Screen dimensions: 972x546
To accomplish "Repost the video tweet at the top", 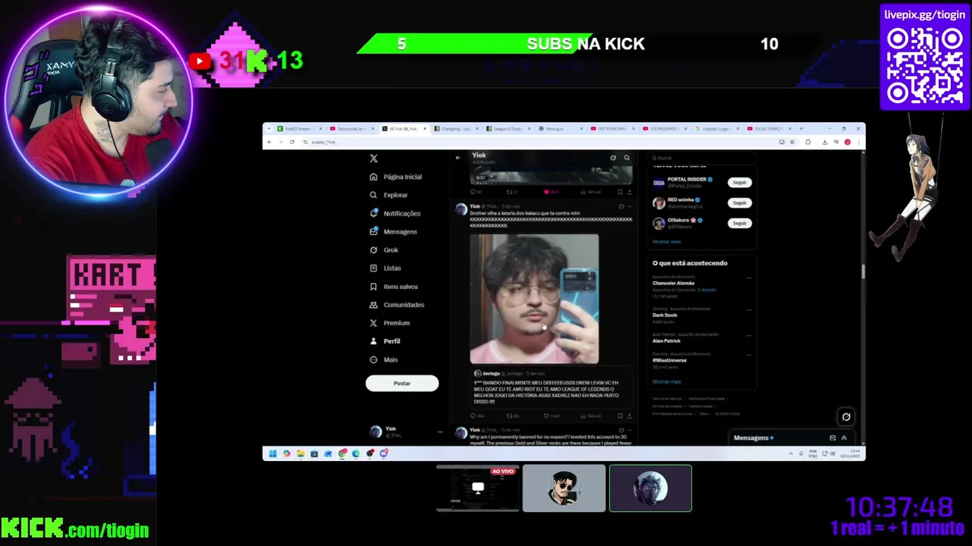I will point(511,192).
